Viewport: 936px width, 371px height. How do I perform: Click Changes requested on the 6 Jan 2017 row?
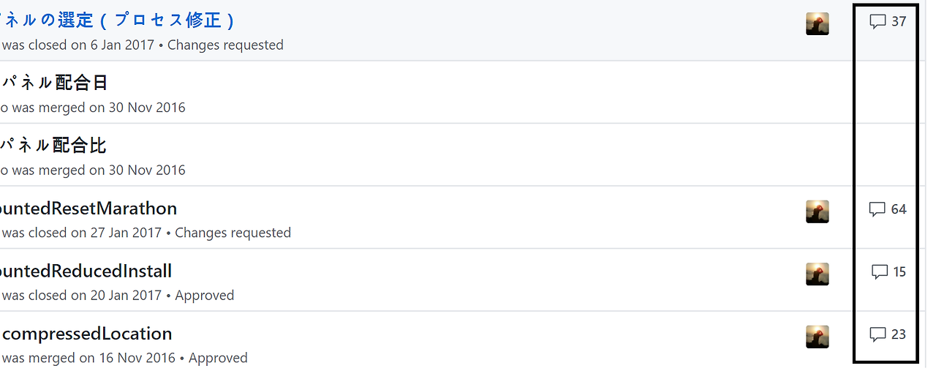[x=225, y=45]
